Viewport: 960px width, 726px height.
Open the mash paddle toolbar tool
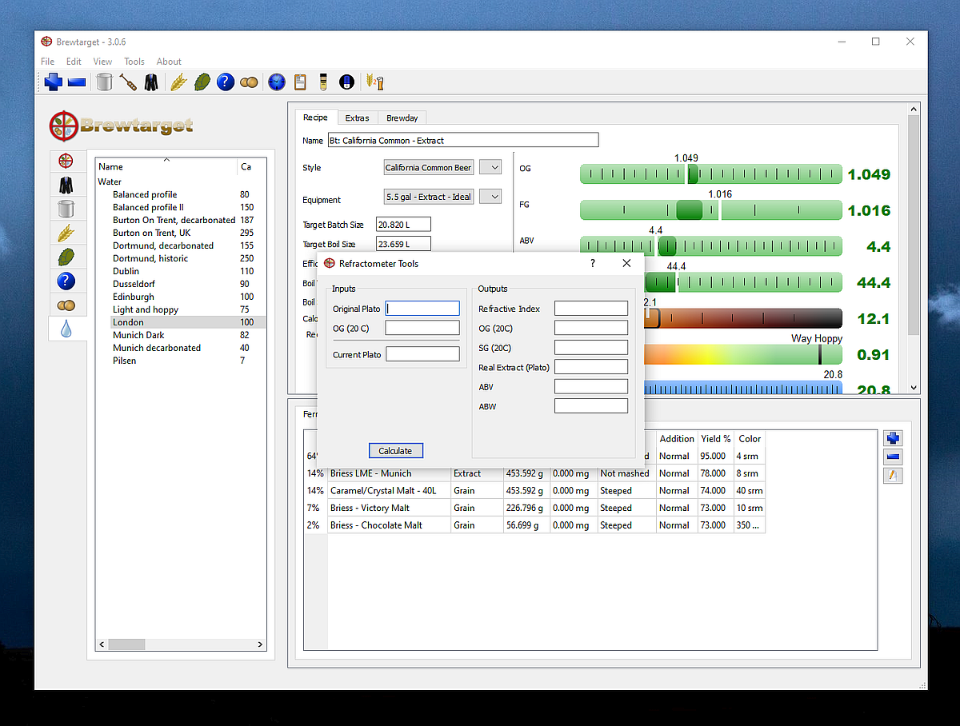[x=128, y=82]
